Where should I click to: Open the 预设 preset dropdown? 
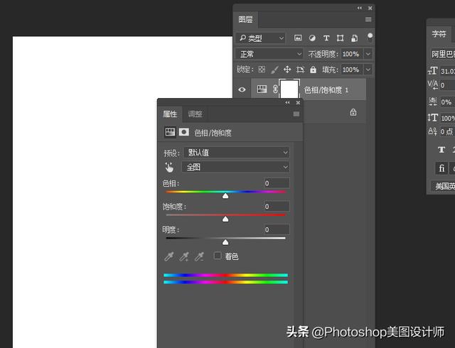[236, 152]
